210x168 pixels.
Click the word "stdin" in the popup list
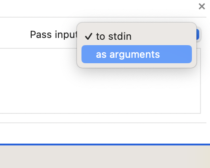tap(120, 36)
